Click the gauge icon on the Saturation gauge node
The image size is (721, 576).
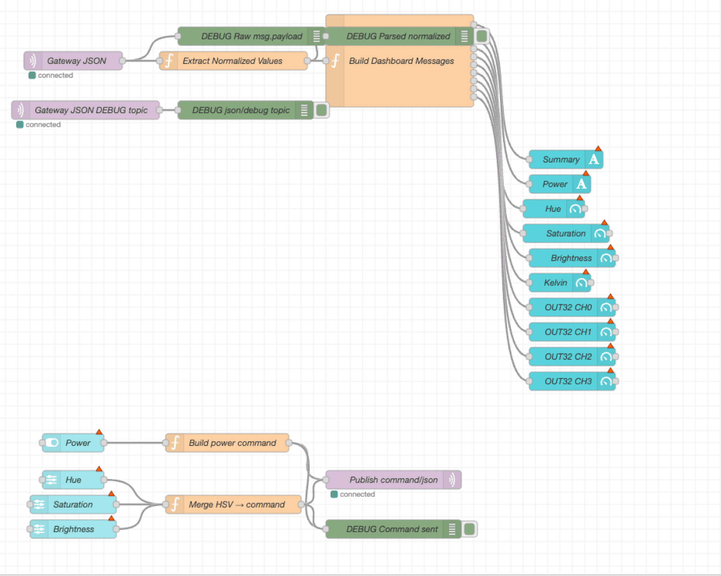click(x=600, y=233)
